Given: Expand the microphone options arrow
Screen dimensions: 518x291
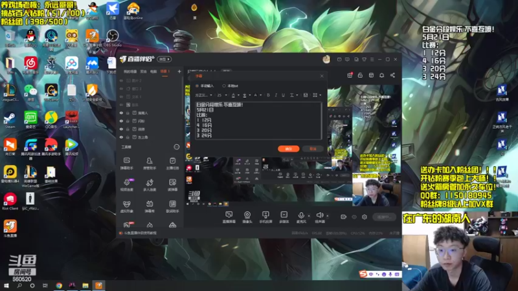Looking at the screenshot, I should click(x=309, y=216).
